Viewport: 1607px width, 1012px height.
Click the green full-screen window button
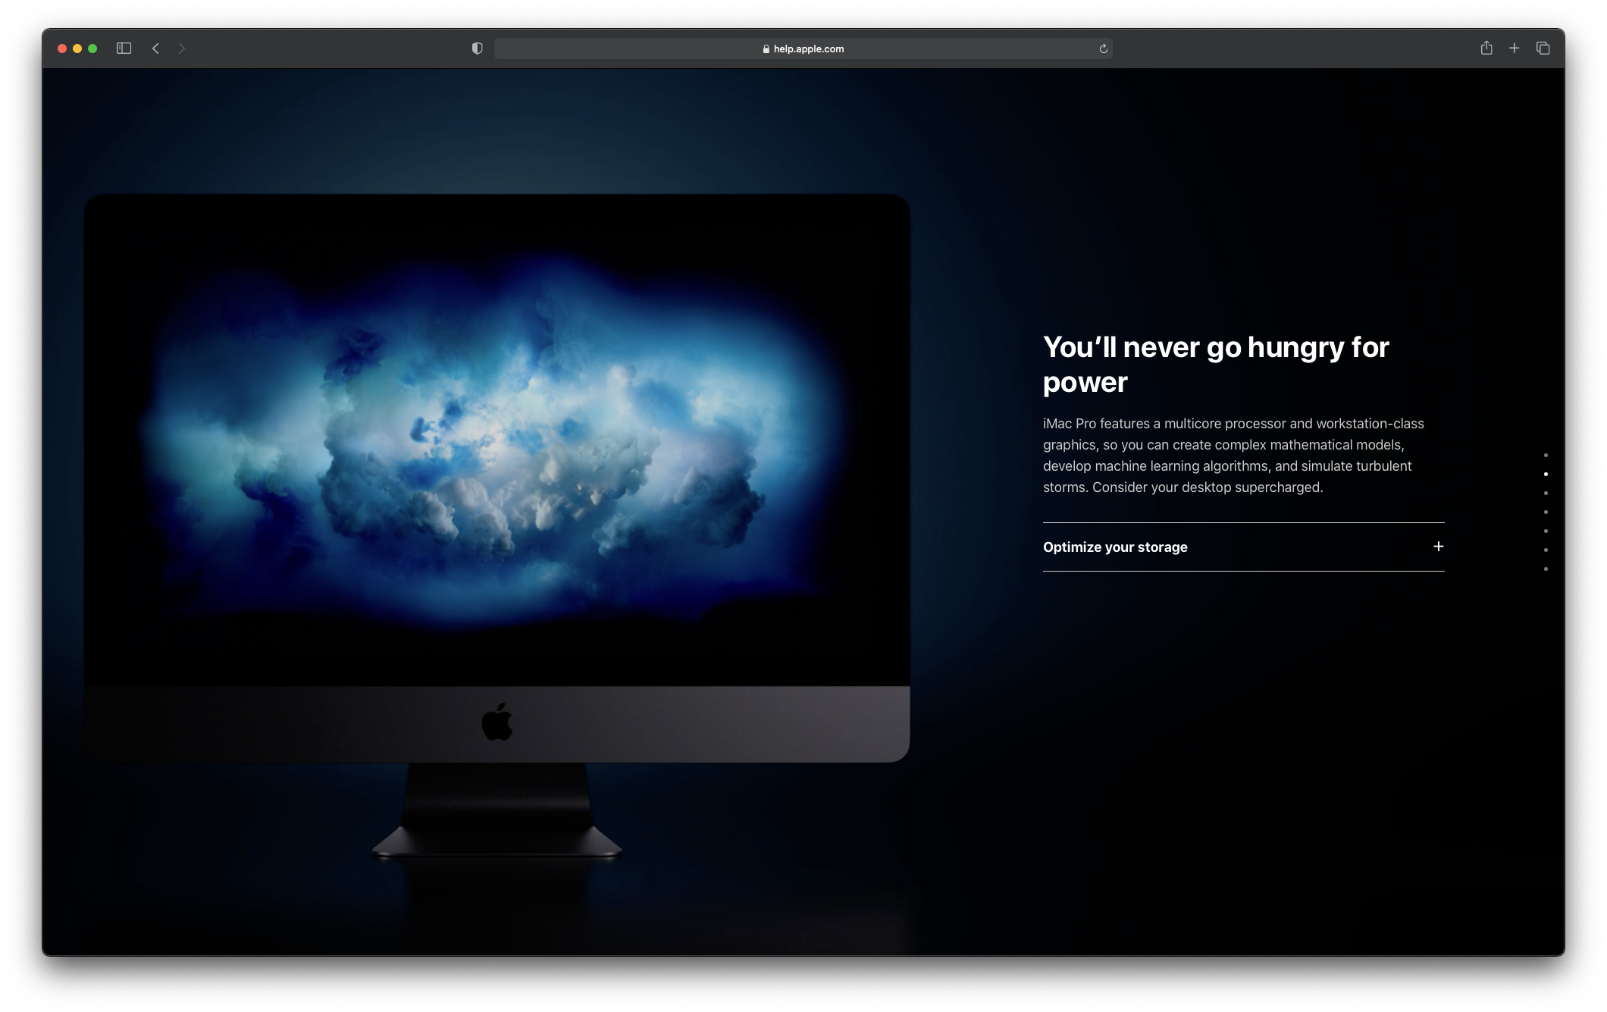[92, 49]
